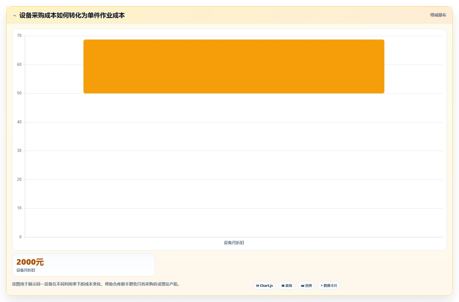
Task: Click the y-axis tick label 50
Action: 19,93
